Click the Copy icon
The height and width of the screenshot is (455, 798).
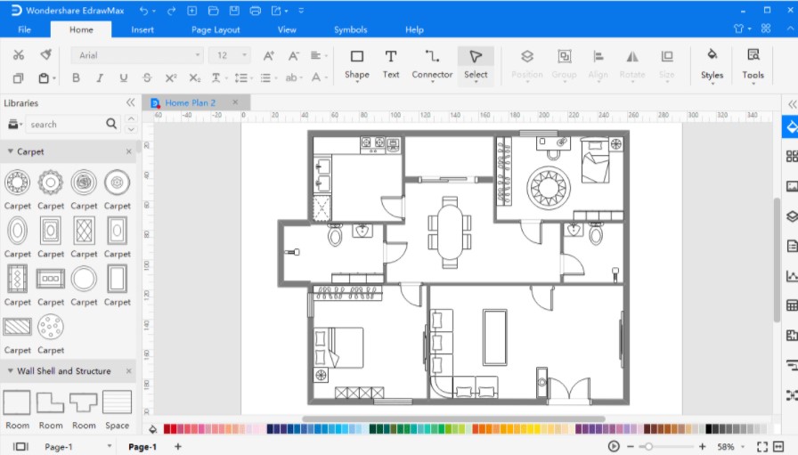(x=19, y=77)
